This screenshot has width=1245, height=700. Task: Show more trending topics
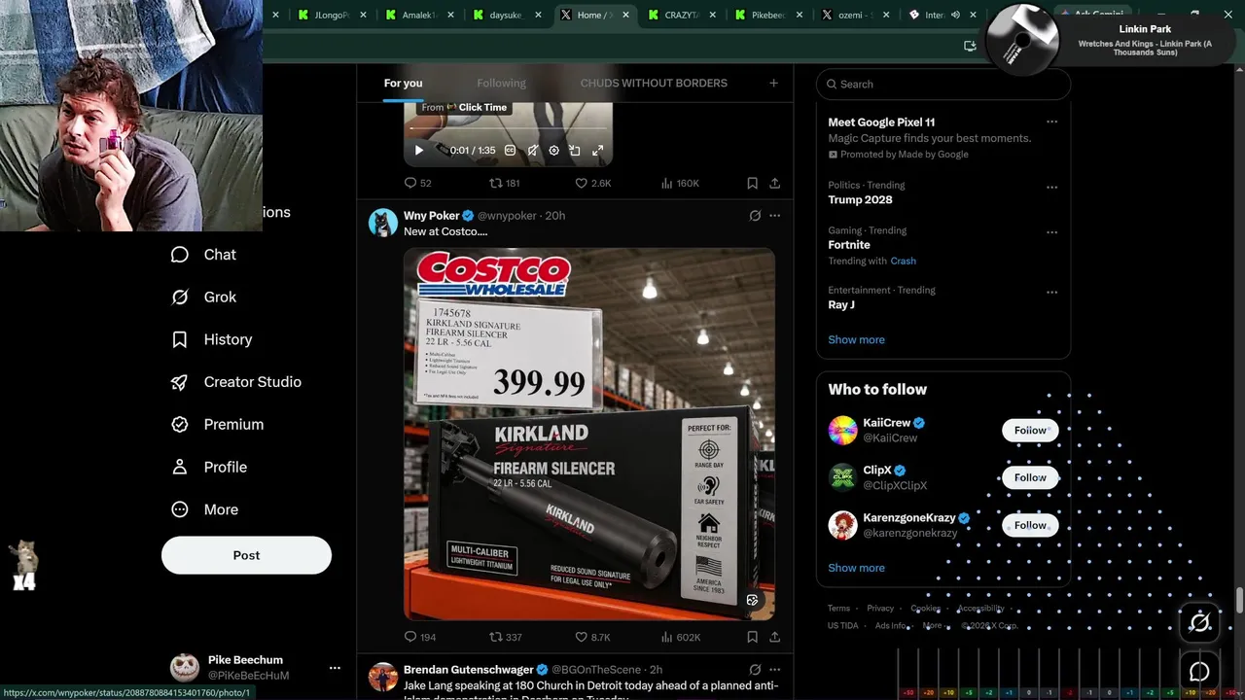click(x=856, y=339)
